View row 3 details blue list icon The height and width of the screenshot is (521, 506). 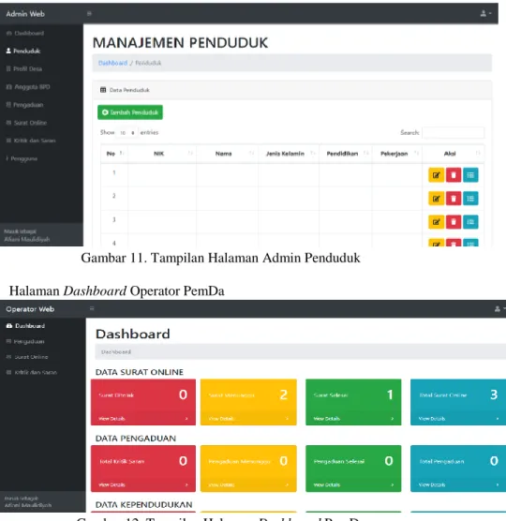470,222
